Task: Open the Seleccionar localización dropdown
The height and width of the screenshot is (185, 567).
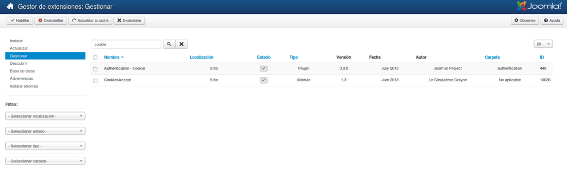Action: [45, 116]
